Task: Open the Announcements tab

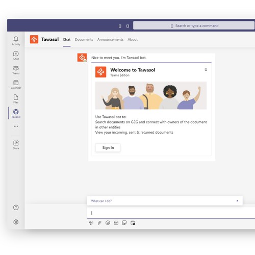Action: (110, 39)
